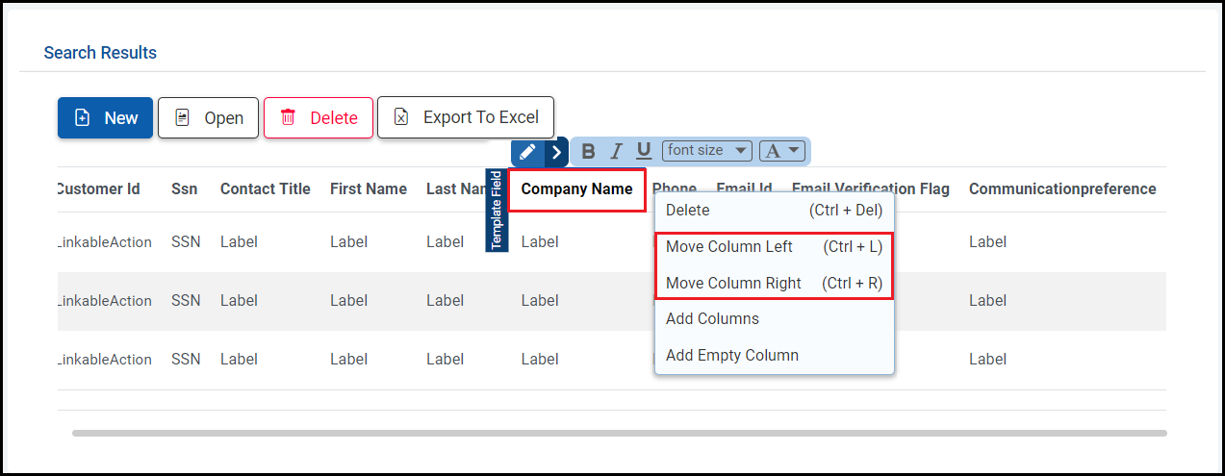Click the trash icon on Delete button
1225x476 pixels.
tap(288, 117)
